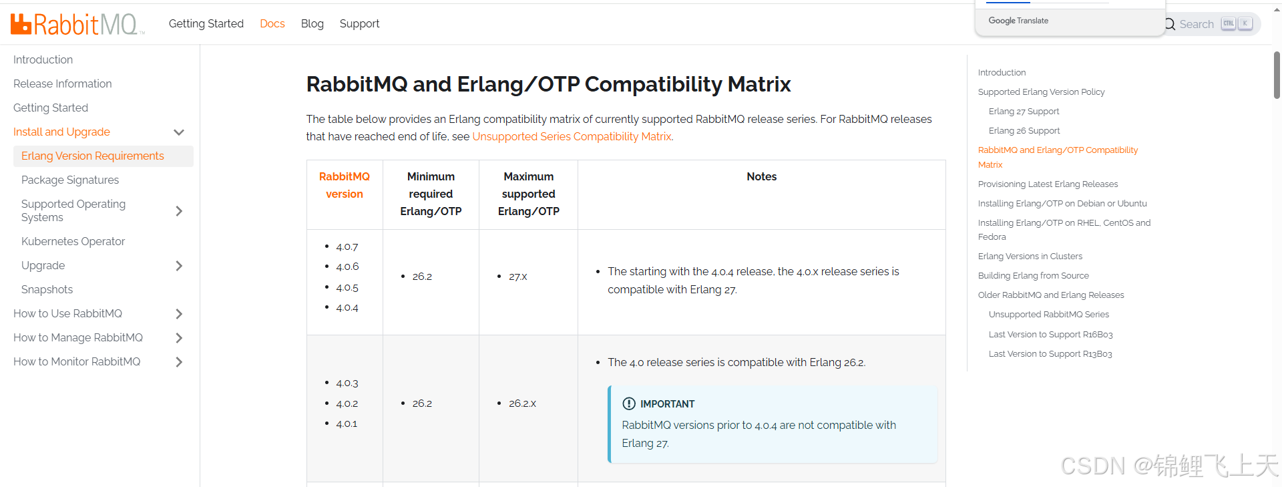The height and width of the screenshot is (487, 1282).
Task: Jump to Installing Erlang/OTP on Debian or Ubuntu
Action: (1062, 203)
